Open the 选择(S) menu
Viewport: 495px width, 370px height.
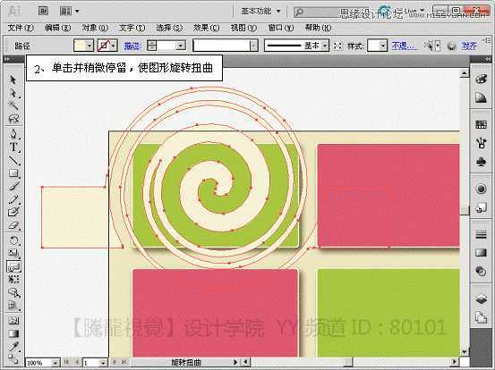[x=169, y=28]
